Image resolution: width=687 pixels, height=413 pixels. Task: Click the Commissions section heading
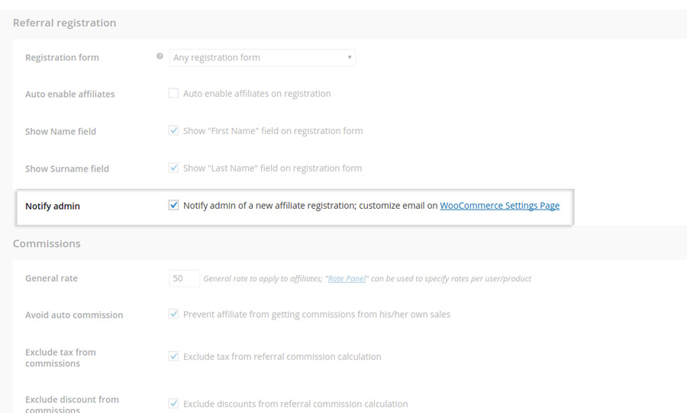pos(47,244)
